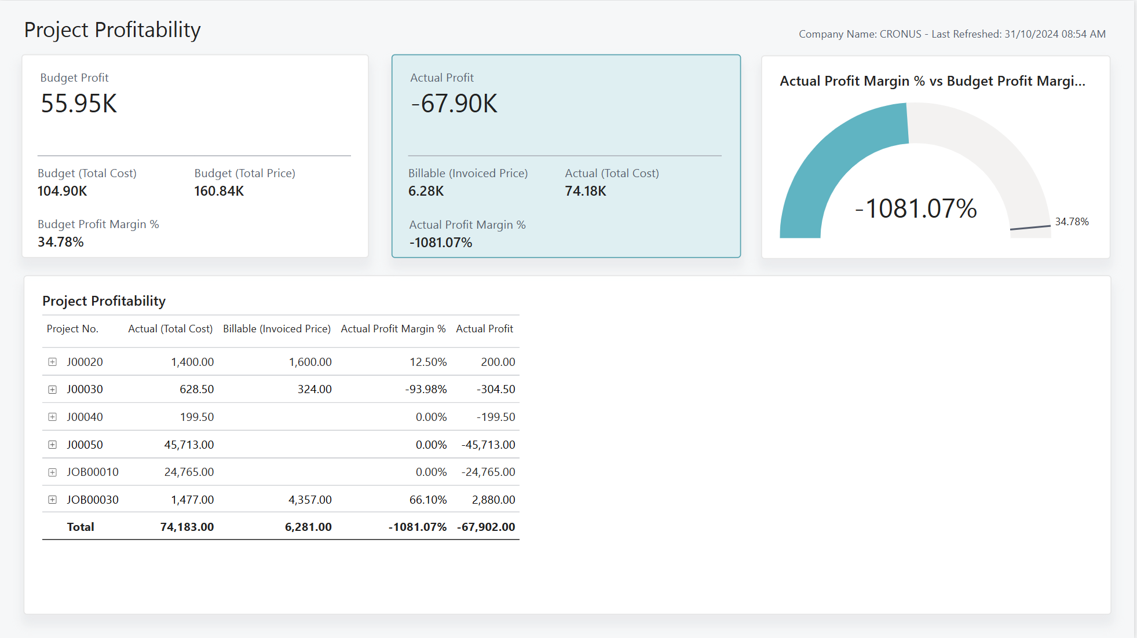Click J00040 total cost 199.50
1137x638 pixels.
point(197,417)
